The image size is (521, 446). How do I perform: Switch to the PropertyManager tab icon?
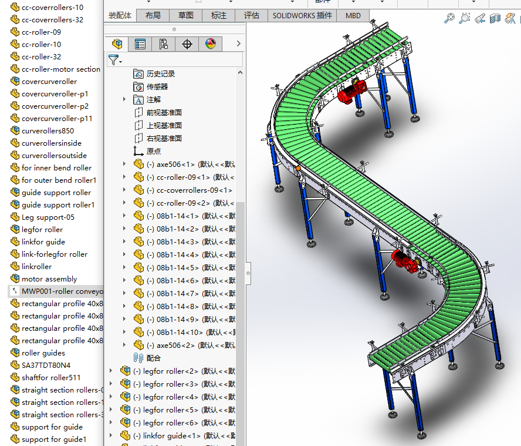point(140,43)
